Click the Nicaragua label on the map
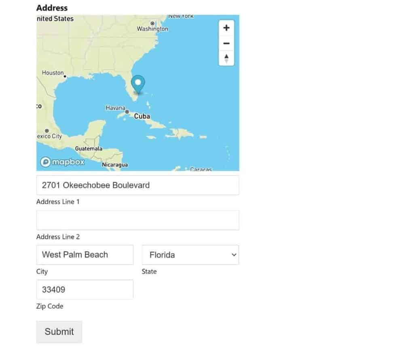This screenshot has width=414, height=349. click(x=114, y=164)
